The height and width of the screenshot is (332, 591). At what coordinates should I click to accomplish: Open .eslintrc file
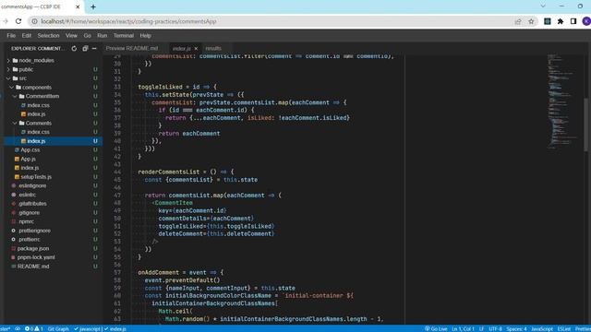click(27, 195)
